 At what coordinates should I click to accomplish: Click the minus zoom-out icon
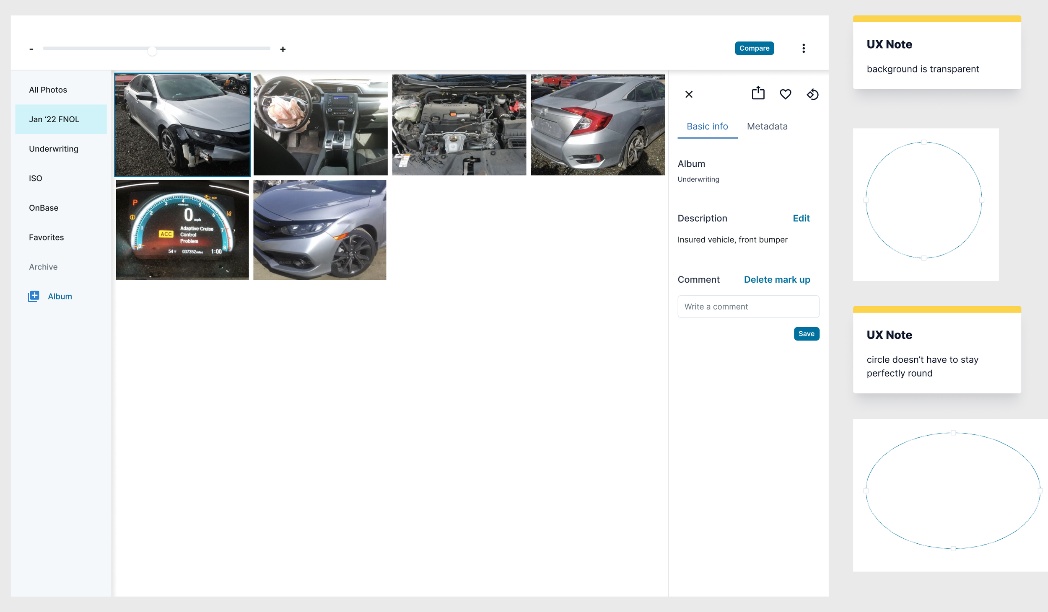pyautogui.click(x=31, y=49)
